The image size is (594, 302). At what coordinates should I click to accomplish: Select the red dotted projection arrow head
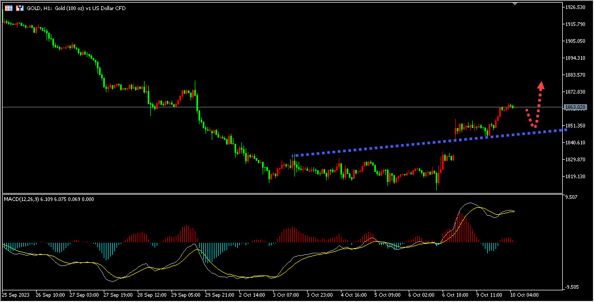click(x=541, y=86)
